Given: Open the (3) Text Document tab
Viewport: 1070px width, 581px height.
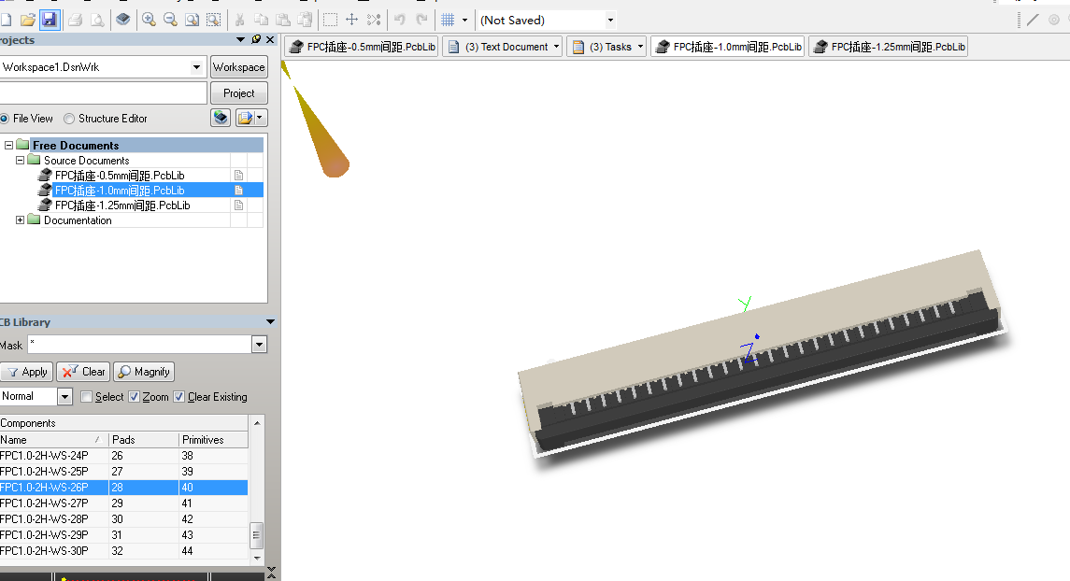Looking at the screenshot, I should tap(503, 47).
